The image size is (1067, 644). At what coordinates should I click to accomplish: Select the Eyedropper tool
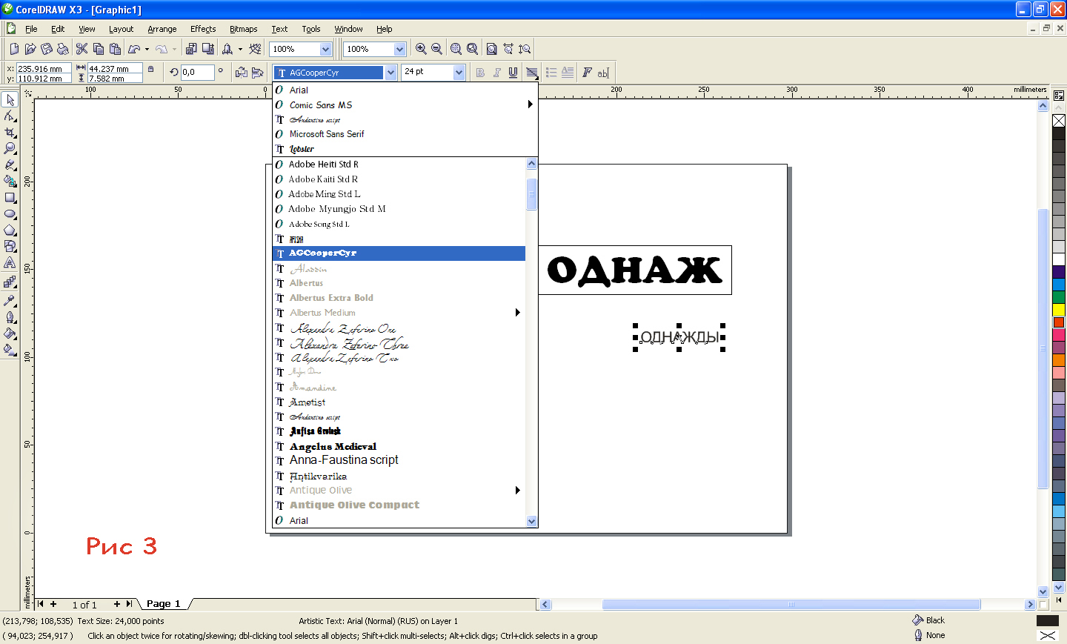[10, 300]
